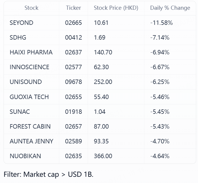Select the SEYOND stock name
Image resolution: width=198 pixels, height=183 pixels.
tap(22, 23)
